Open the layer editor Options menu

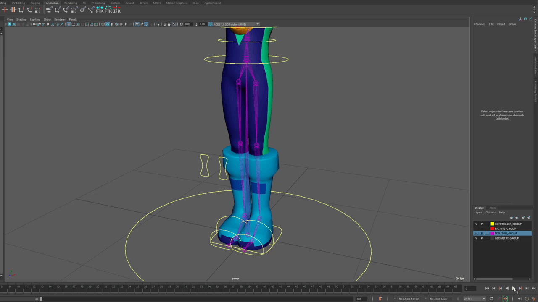click(x=491, y=212)
